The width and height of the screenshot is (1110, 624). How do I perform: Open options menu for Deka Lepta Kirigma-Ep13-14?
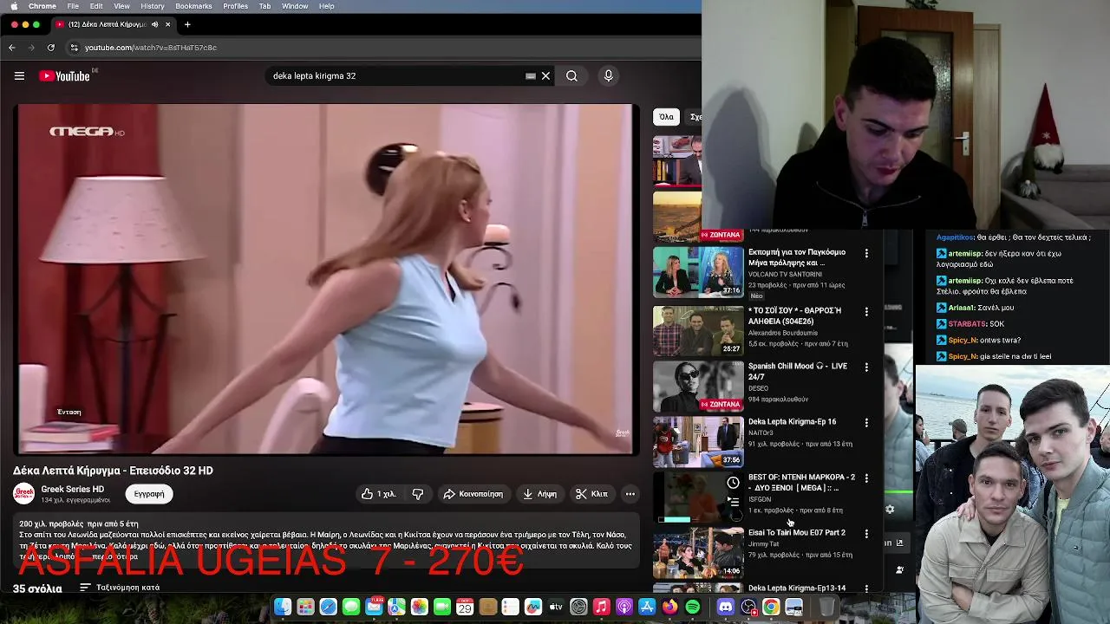pos(865,588)
